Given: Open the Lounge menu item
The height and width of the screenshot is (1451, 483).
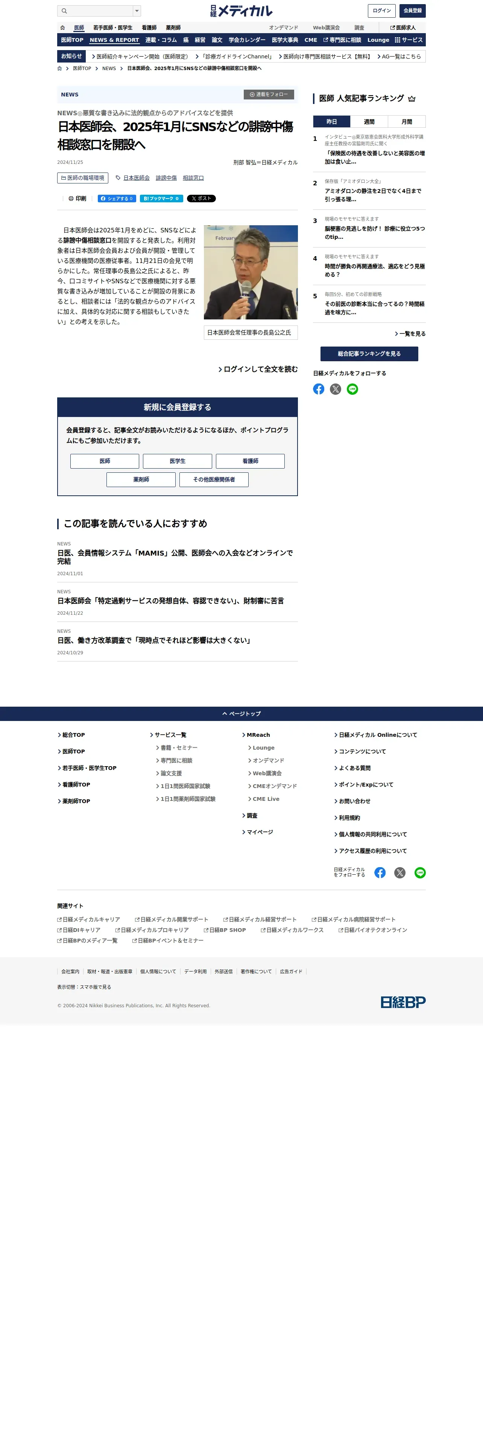Looking at the screenshot, I should tap(378, 40).
